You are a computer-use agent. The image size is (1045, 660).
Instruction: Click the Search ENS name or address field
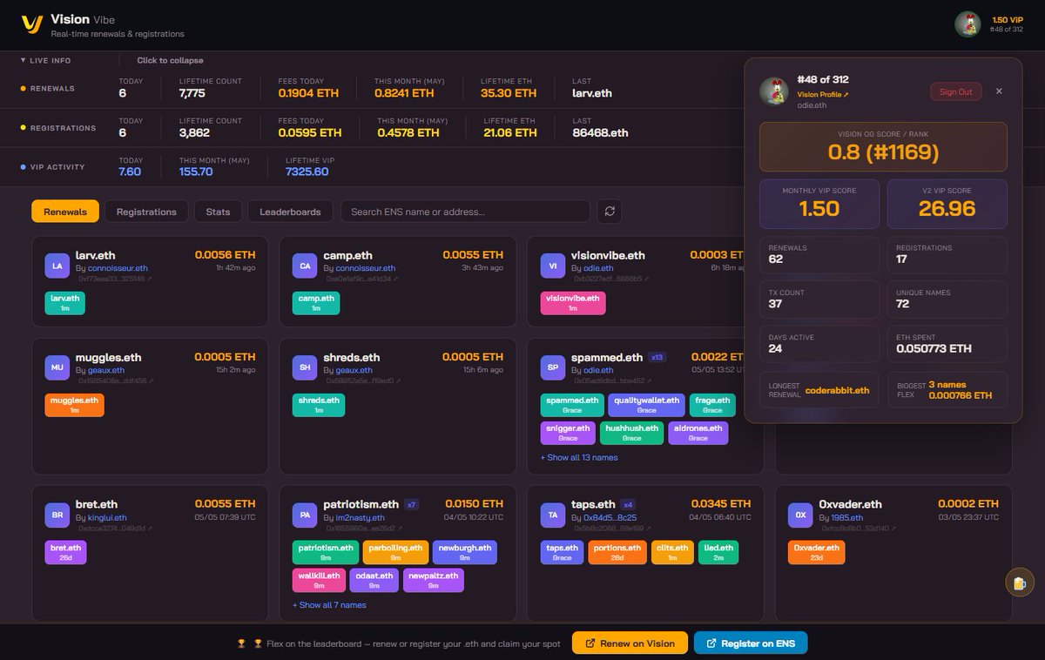[465, 211]
